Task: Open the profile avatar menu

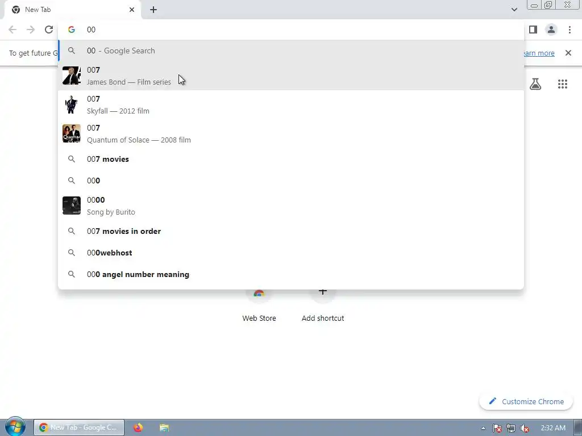Action: 551,30
